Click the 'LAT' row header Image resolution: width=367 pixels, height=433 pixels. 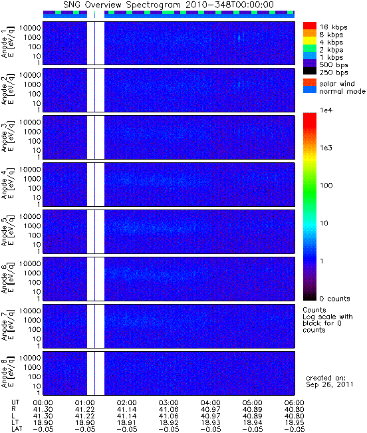17,429
